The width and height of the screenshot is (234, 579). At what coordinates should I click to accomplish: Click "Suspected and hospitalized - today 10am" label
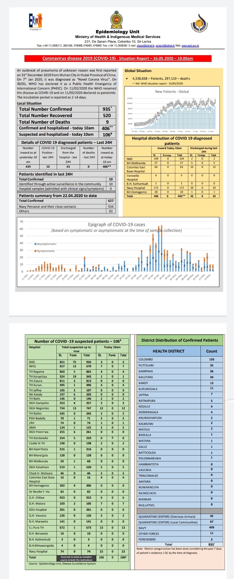click(56, 135)
